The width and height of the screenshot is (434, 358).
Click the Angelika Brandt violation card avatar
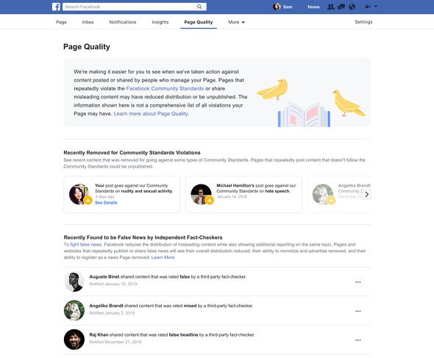323,194
